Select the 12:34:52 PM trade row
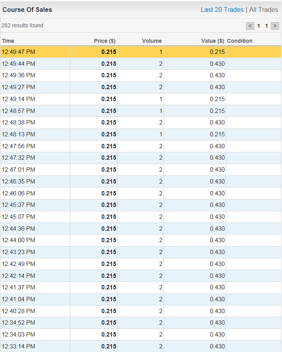Image resolution: width=282 pixels, height=352 pixels. (141, 323)
